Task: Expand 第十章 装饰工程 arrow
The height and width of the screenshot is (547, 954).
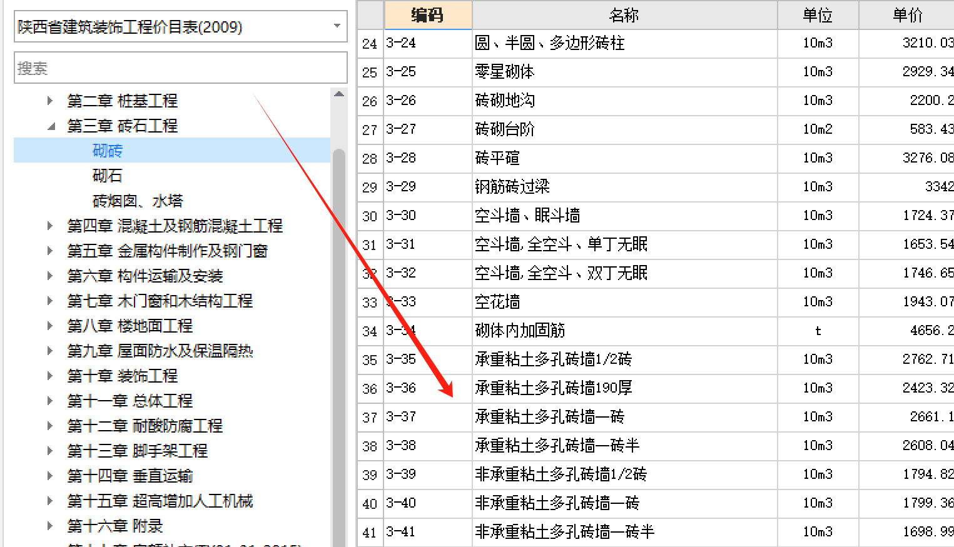Action: (x=49, y=376)
